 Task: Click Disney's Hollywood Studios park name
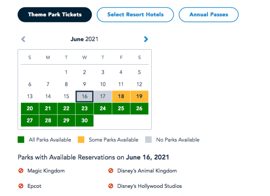[x=149, y=186]
